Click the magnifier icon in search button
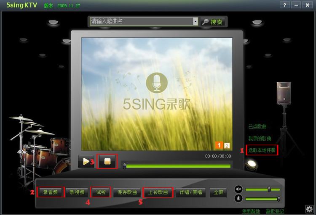Image resolution: width=316 pixels, height=215 pixels. [x=205, y=22]
